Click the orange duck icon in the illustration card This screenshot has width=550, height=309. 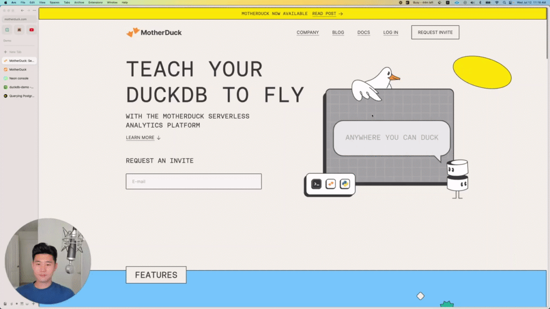pyautogui.click(x=330, y=184)
